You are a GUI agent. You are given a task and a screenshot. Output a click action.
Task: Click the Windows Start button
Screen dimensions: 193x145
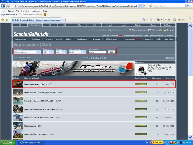point(7,142)
